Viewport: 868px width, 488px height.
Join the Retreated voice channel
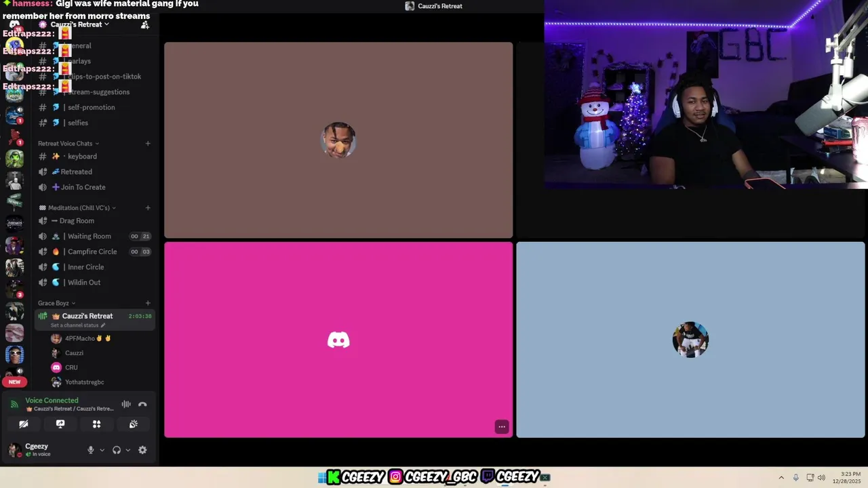tap(95, 172)
